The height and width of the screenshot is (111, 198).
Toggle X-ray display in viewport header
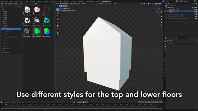(153, 4)
